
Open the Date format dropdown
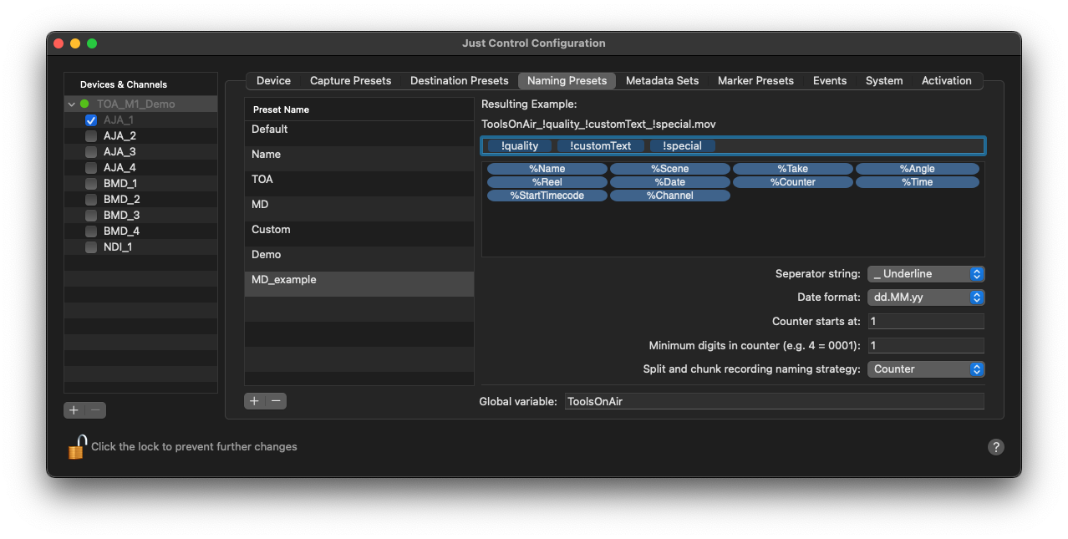926,297
